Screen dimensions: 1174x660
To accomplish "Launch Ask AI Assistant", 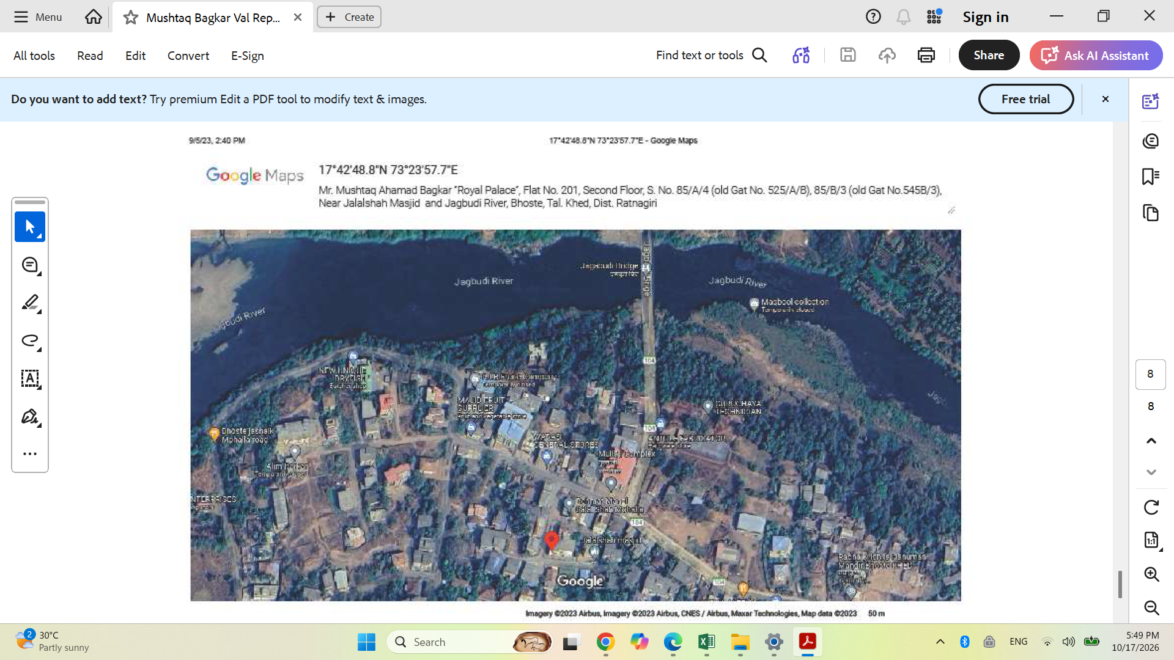I will [x=1096, y=56].
